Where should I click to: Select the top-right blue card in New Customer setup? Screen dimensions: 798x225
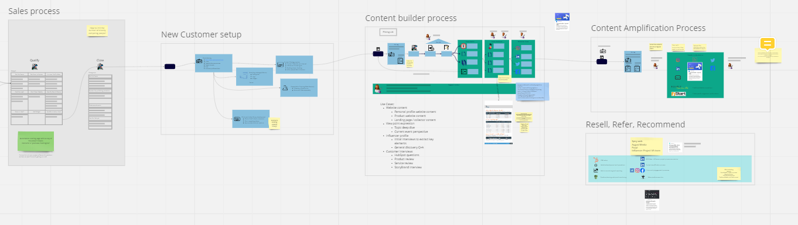(x=294, y=65)
